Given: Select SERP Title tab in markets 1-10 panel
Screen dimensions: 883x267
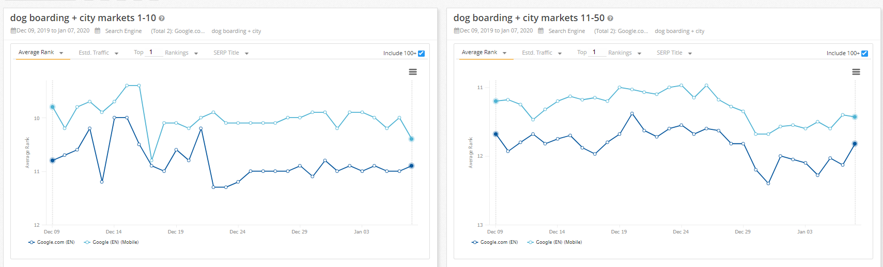Looking at the screenshot, I should (x=226, y=53).
